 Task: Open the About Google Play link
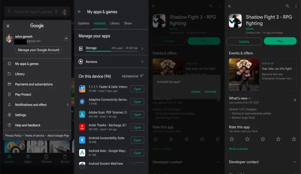tap(58, 135)
